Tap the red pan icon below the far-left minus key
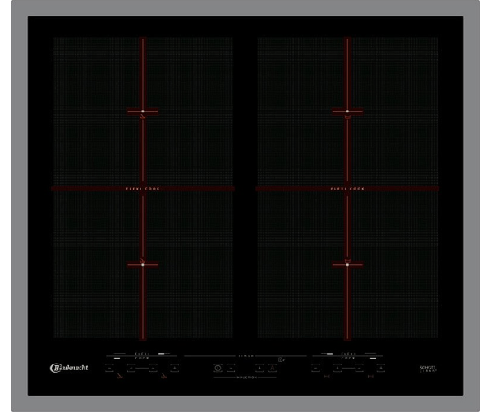 coord(119,377)
